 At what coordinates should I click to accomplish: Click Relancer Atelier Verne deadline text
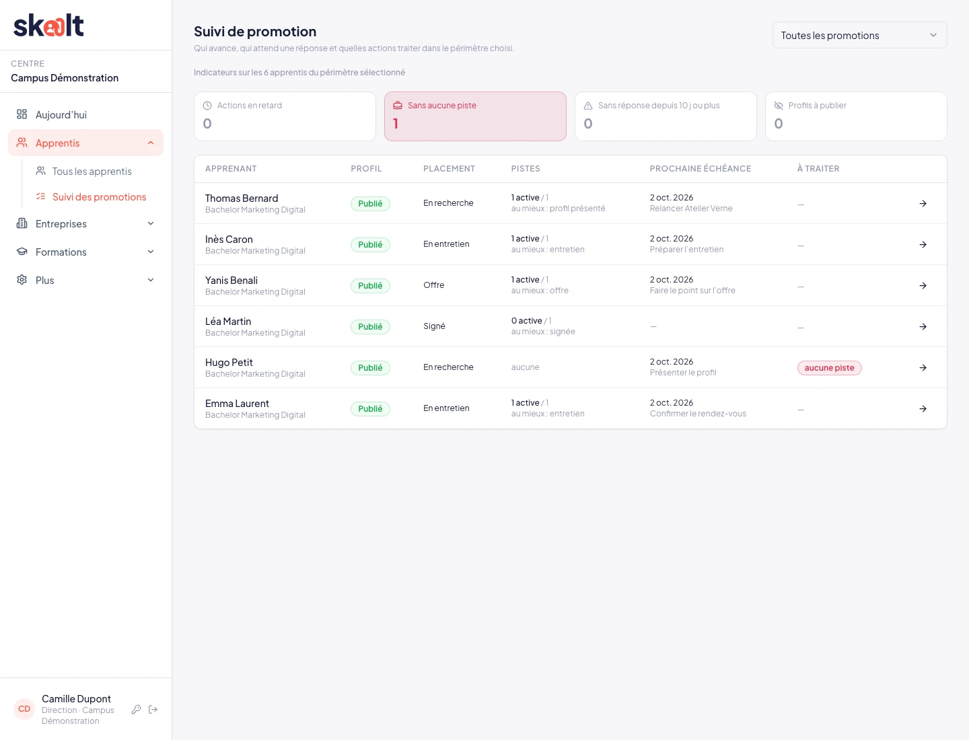pyautogui.click(x=691, y=209)
